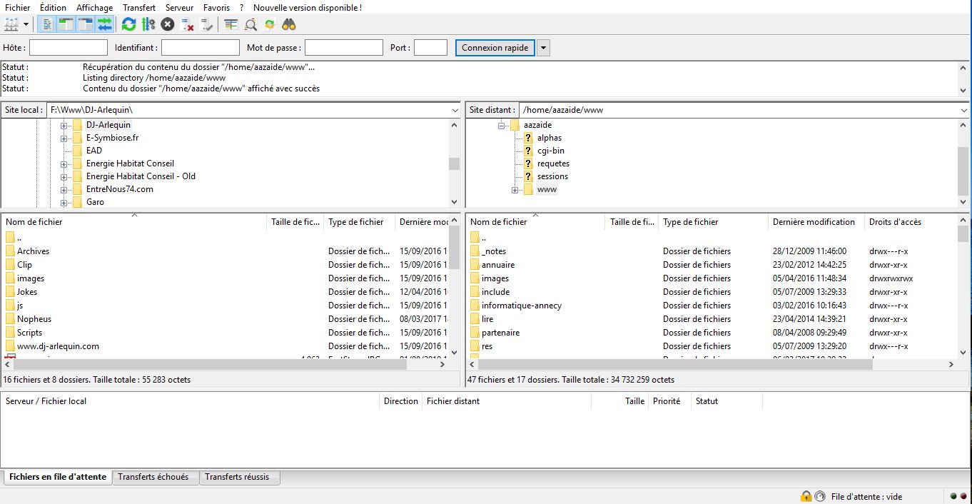Click the Nouvelle version disponible notice
The image size is (972, 504).
(x=308, y=8)
